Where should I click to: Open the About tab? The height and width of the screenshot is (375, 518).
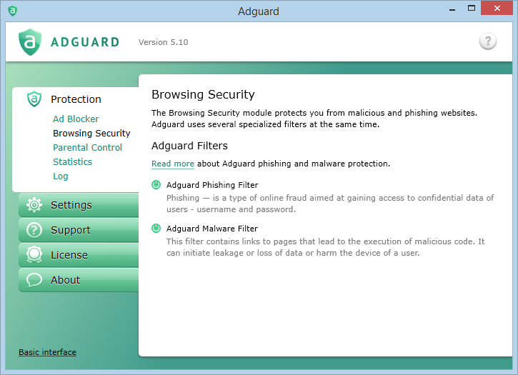tap(79, 280)
